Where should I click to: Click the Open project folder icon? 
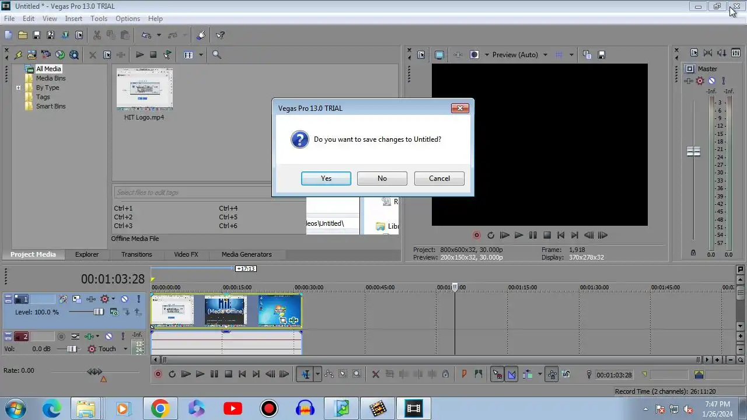tap(22, 35)
